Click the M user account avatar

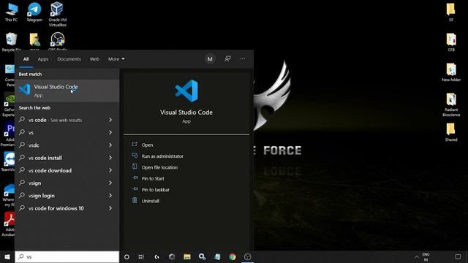pyautogui.click(x=210, y=59)
